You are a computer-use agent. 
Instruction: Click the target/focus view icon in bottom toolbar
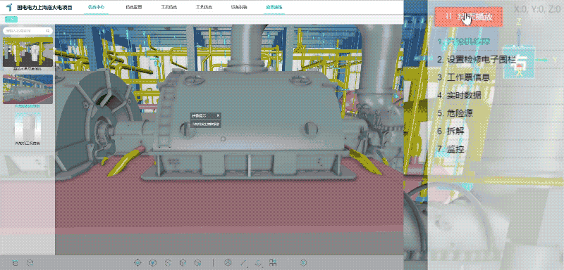[x=137, y=263]
